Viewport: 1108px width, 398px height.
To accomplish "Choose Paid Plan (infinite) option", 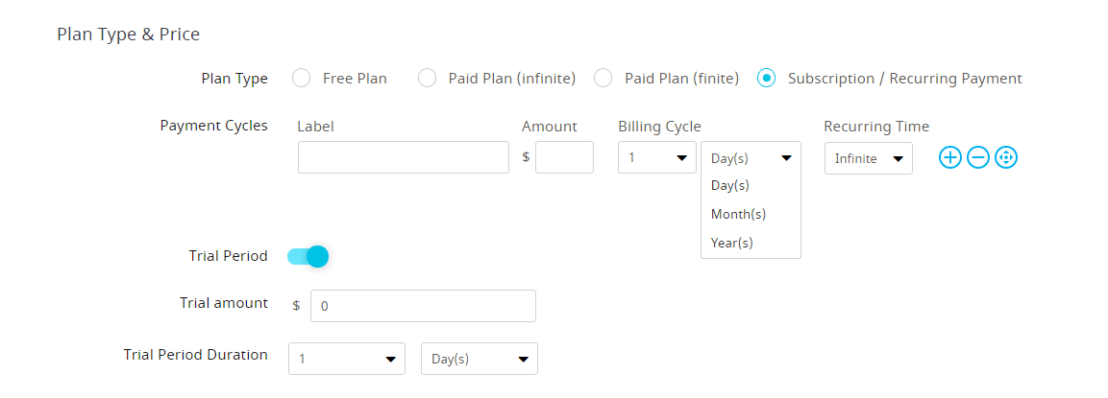I will [427, 79].
